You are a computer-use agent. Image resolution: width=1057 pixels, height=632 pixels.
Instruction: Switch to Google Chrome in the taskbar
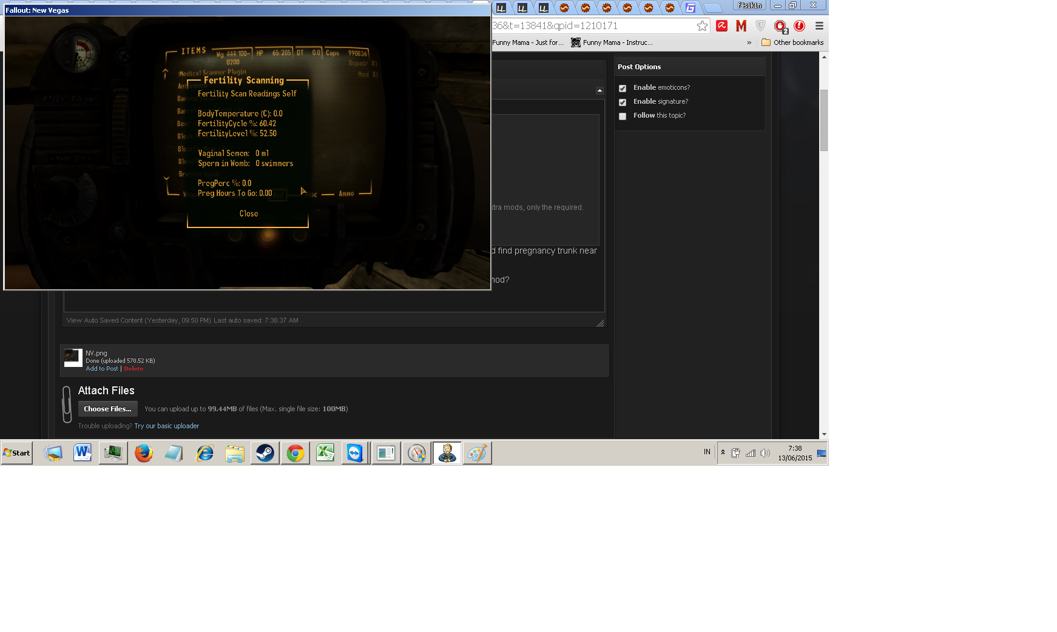[295, 453]
